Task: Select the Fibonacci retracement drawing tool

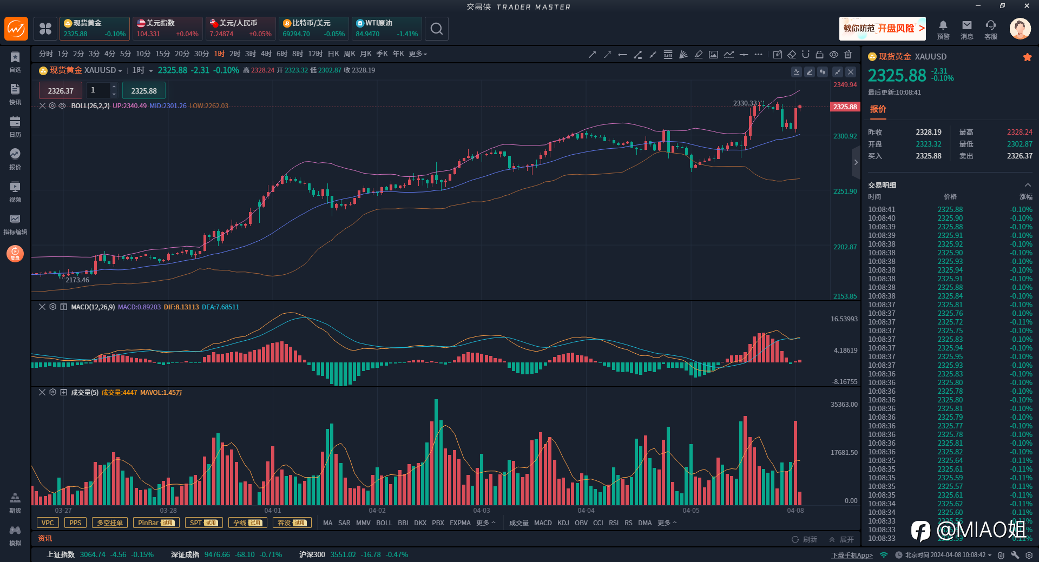Action: click(668, 54)
